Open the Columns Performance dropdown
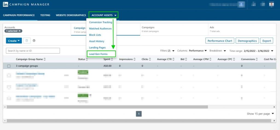The image size is (280, 130). tap(192, 51)
